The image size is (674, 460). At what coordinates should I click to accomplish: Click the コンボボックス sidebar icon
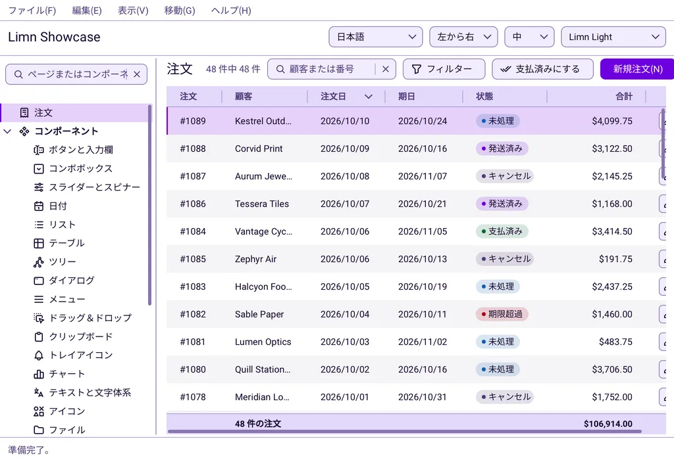[x=39, y=169]
